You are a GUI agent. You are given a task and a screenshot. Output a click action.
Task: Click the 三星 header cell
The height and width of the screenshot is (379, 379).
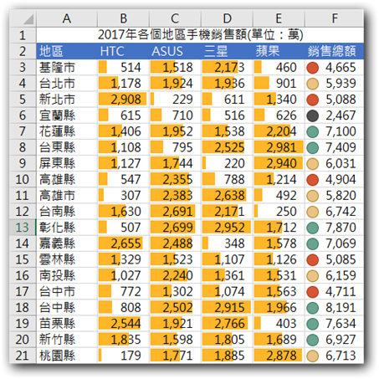227,51
